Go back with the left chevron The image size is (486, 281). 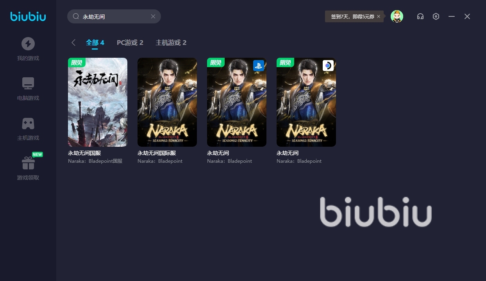[73, 43]
